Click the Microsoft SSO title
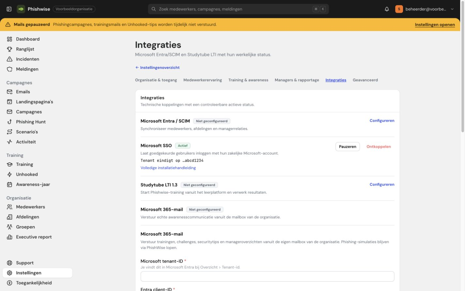The image size is (465, 291). (x=156, y=146)
